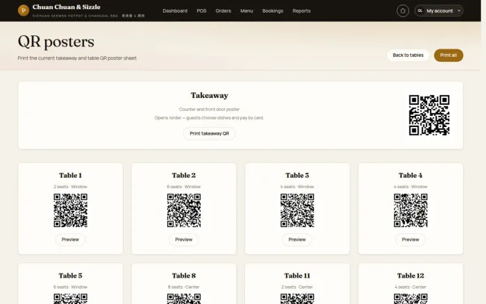The height and width of the screenshot is (304, 486).
Task: Click the Table 5 heading
Action: 70,276
